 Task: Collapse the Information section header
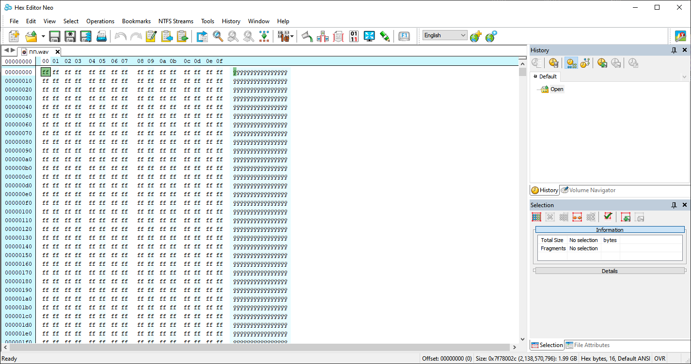610,230
